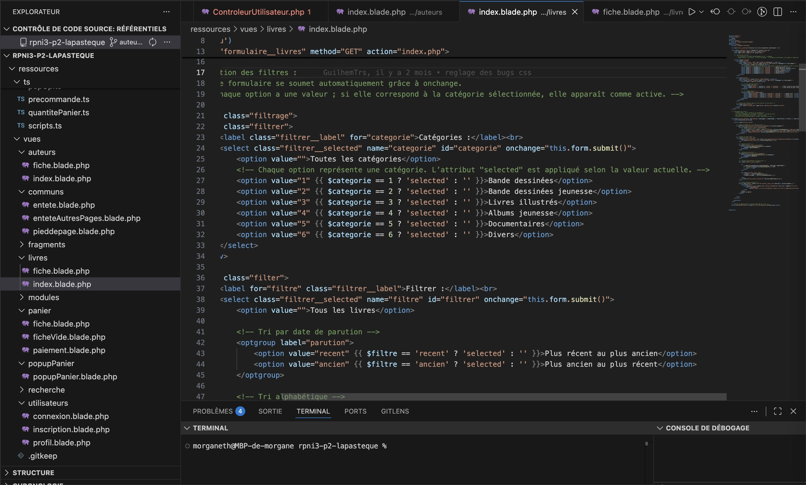
Task: Select the git branch auteu… indicator
Action: 126,42
